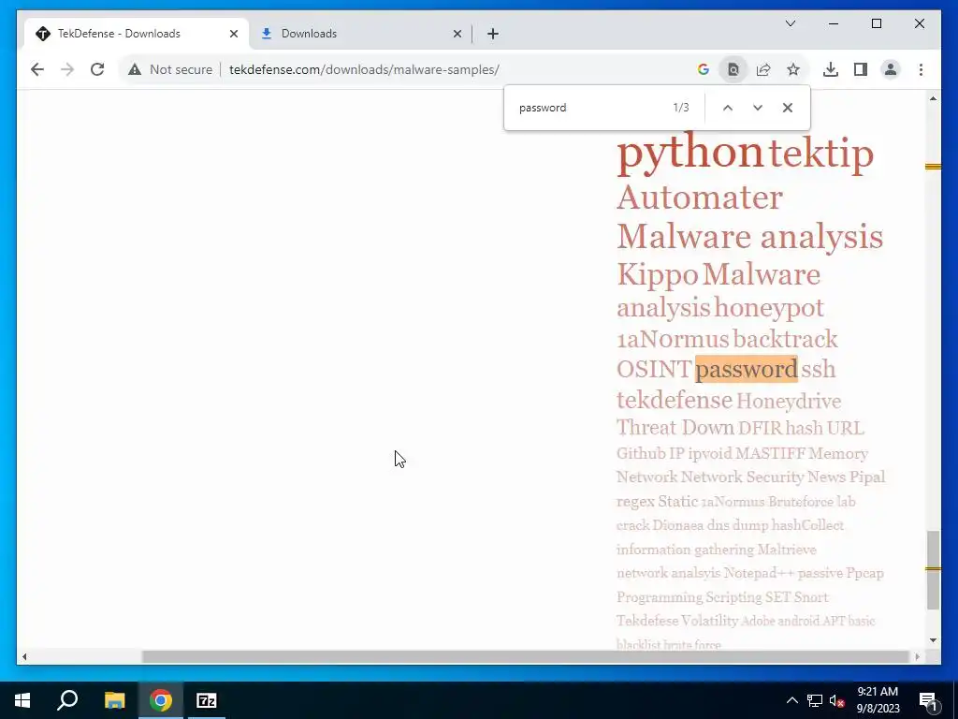Open the Chrome profile avatar

891,69
